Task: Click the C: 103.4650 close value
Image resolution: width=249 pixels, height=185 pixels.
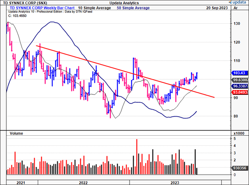Action: click(17, 16)
